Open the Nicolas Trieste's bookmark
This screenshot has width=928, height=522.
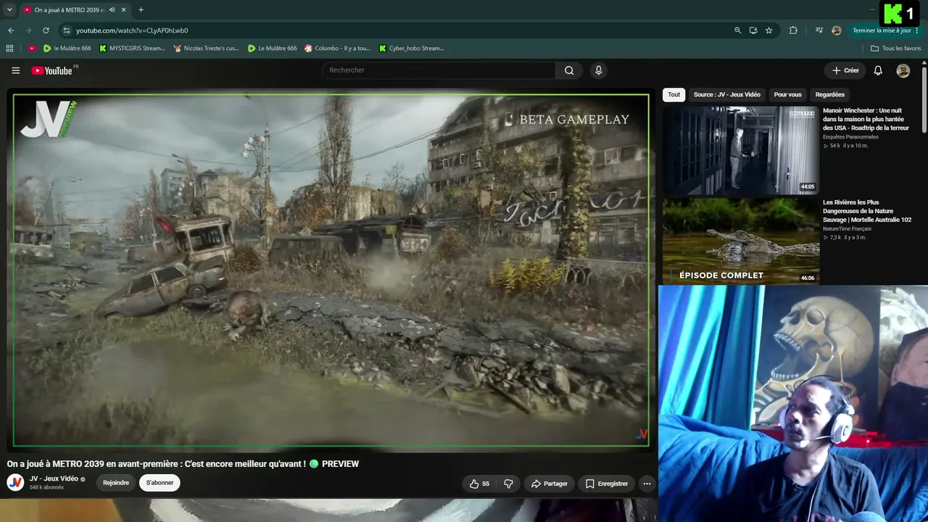pyautogui.click(x=207, y=49)
